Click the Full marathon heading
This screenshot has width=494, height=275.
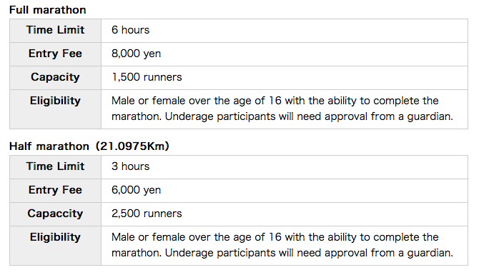pyautogui.click(x=48, y=10)
